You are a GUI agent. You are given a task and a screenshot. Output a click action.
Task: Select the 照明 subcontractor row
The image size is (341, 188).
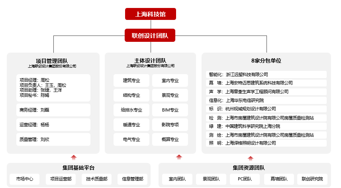266,143
